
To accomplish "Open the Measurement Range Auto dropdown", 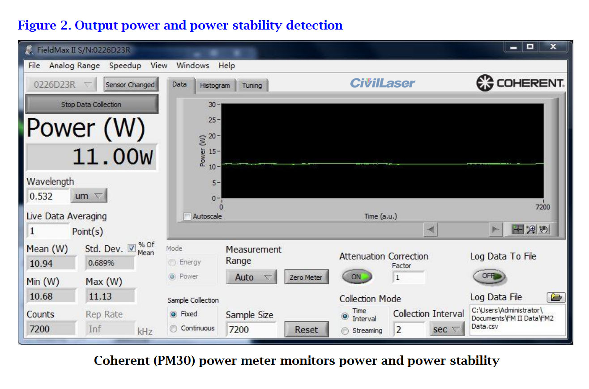I will (x=251, y=278).
